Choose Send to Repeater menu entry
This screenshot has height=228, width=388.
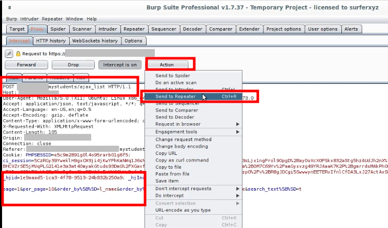[193, 97]
